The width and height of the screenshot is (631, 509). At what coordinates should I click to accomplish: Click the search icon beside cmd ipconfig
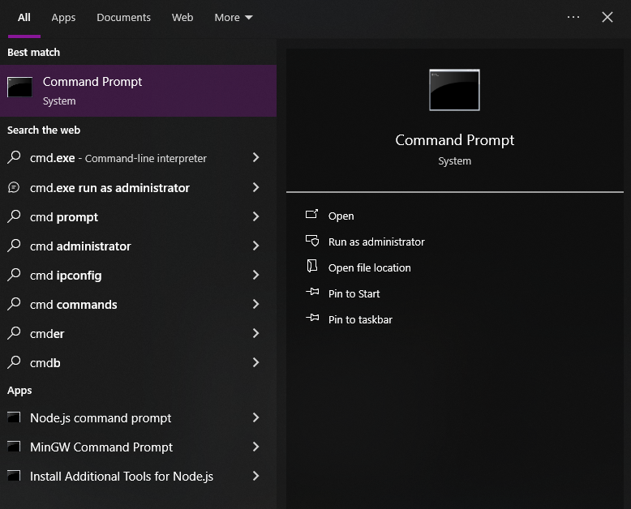pyautogui.click(x=14, y=275)
